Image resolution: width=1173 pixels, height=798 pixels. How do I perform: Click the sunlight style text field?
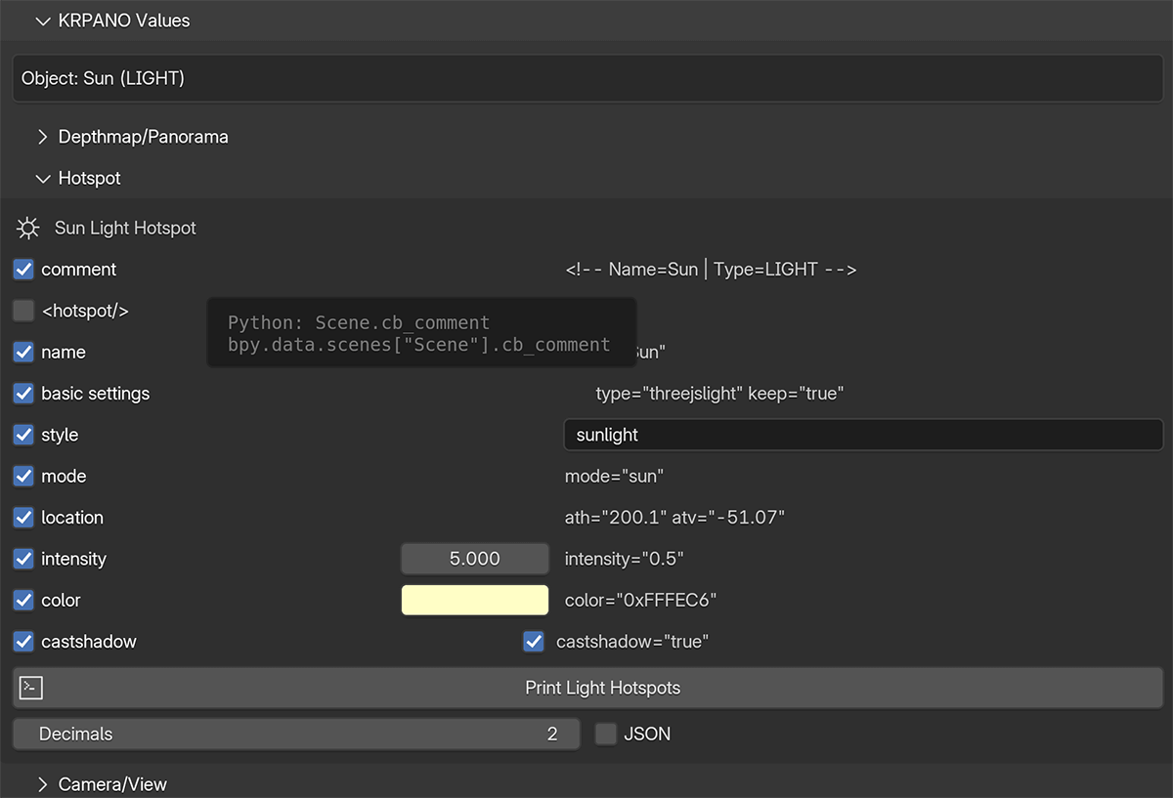point(863,435)
